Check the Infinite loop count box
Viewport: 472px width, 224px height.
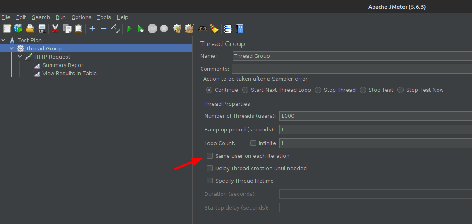click(x=253, y=143)
